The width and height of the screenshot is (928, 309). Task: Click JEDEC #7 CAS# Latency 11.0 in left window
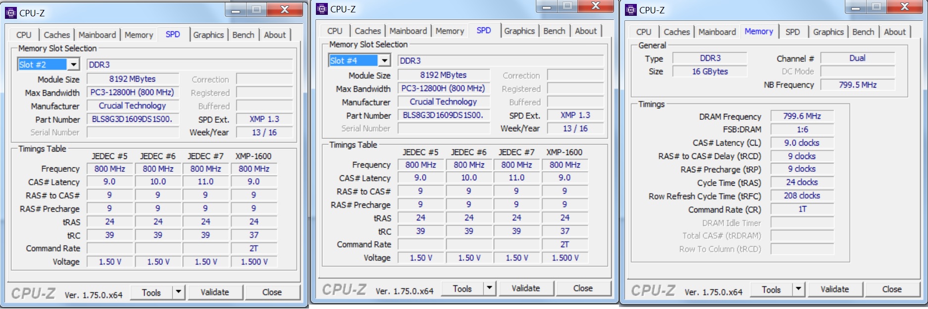[x=206, y=182]
